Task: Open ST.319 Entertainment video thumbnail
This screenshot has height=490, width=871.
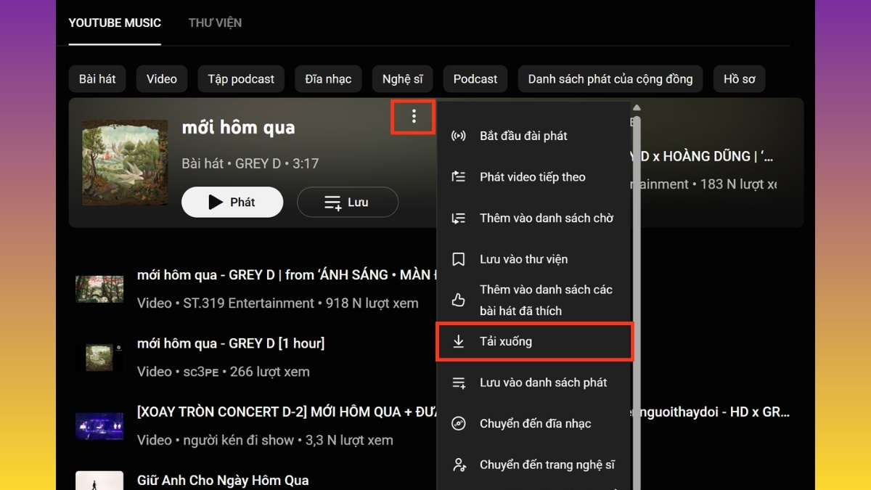Action: [x=99, y=288]
